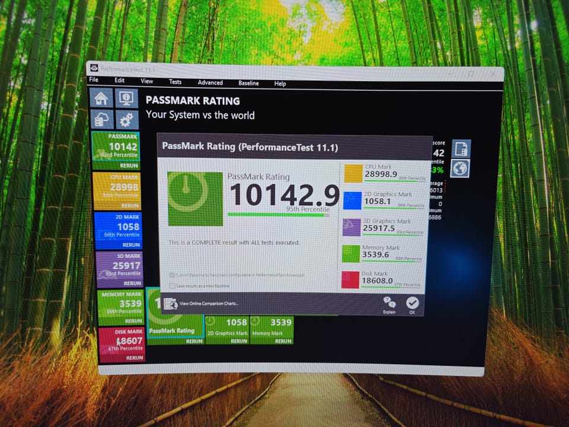Click the CPU Mark percentile bar in dialog
Viewport: 569px width, 427px height.
(x=395, y=180)
